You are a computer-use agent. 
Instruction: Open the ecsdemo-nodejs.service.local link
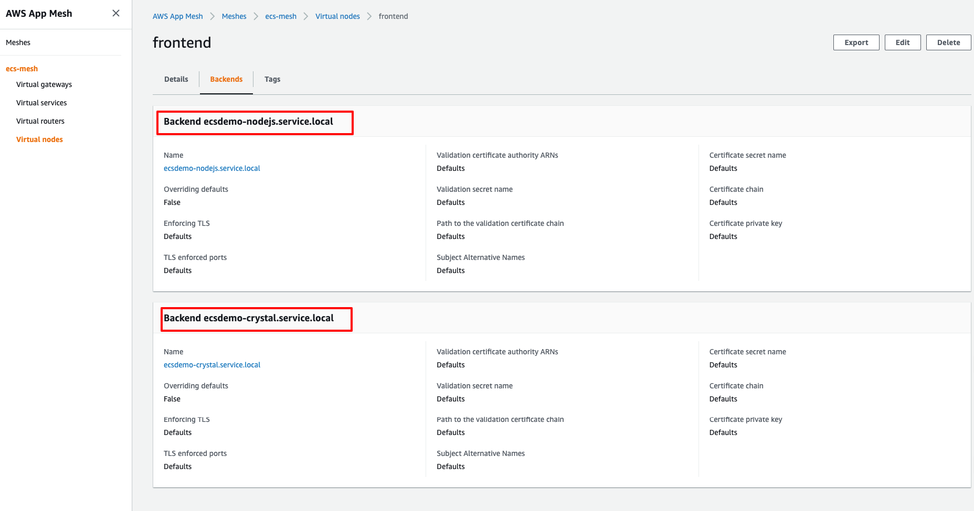pos(212,168)
